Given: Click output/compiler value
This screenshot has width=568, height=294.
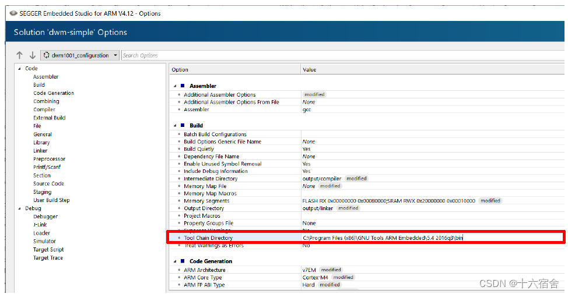Looking at the screenshot, I should coord(322,179).
